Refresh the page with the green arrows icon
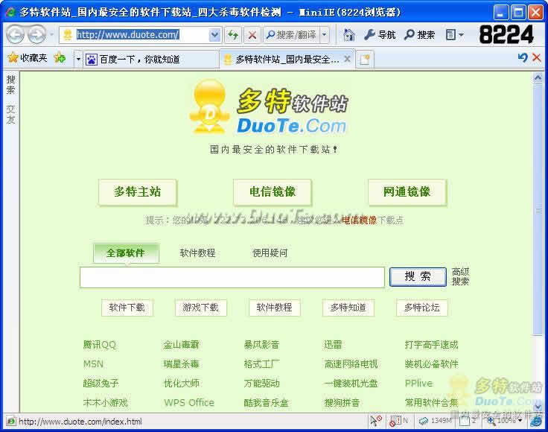 pos(233,34)
